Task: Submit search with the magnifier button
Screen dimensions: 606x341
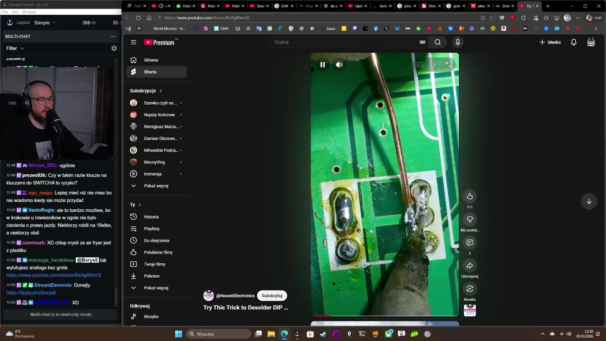Action: pos(437,42)
